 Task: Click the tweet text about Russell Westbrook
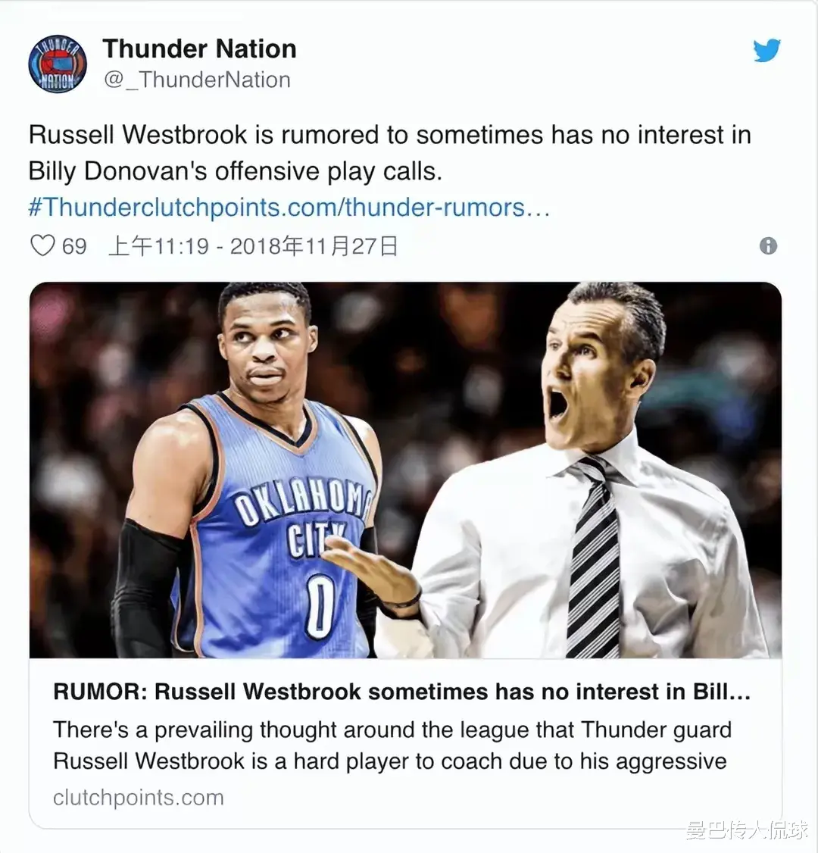(x=389, y=153)
